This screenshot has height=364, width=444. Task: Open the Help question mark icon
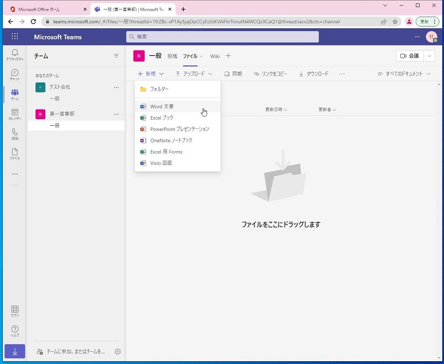coord(15,331)
